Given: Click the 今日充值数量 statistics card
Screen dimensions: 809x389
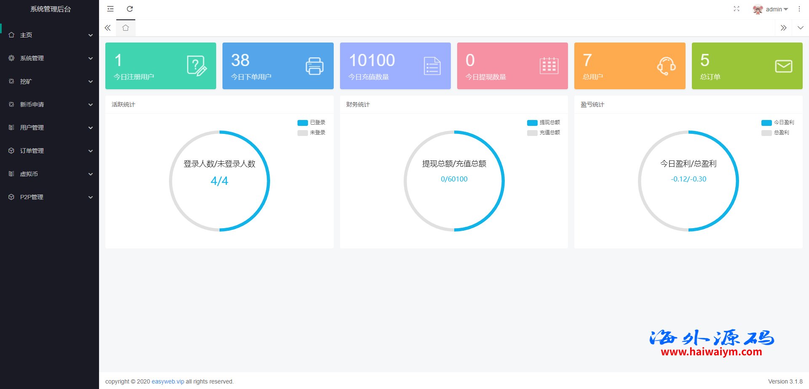Looking at the screenshot, I should [x=395, y=66].
